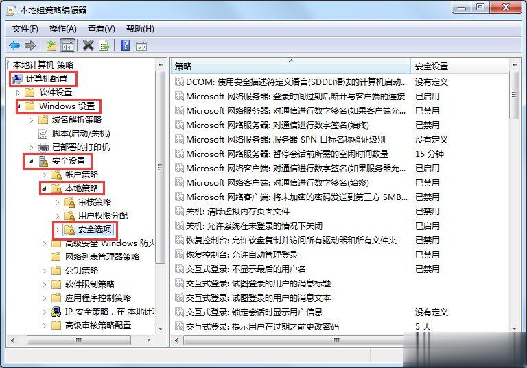This screenshot has height=368, width=527.
Task: Click the policy list scroll up arrow
Action: pyautogui.click(x=514, y=64)
